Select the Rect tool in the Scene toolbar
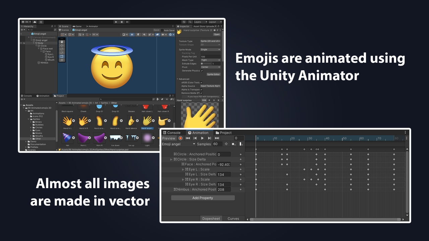 click(62, 57)
